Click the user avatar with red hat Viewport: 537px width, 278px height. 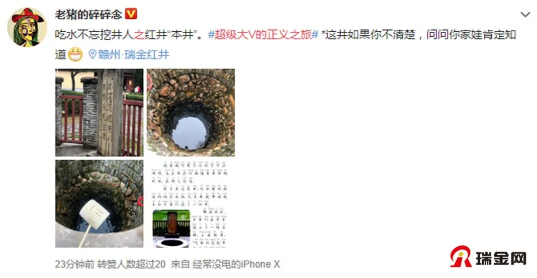[x=27, y=27]
